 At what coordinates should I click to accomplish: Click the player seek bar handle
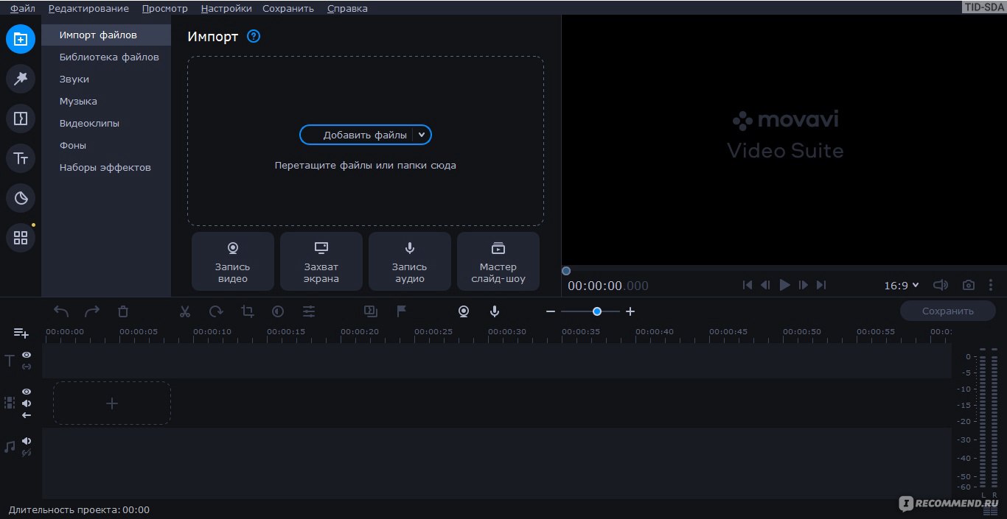(566, 271)
